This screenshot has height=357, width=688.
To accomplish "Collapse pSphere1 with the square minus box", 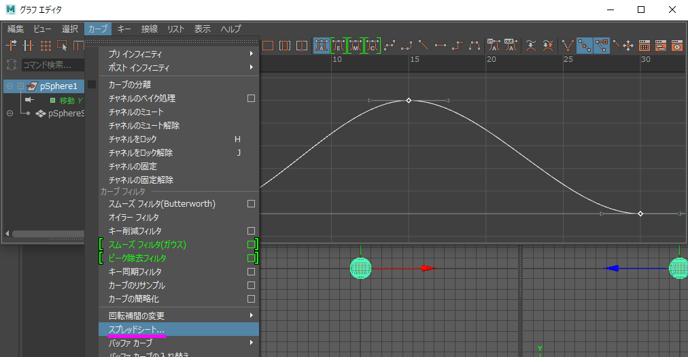I will (x=20, y=86).
